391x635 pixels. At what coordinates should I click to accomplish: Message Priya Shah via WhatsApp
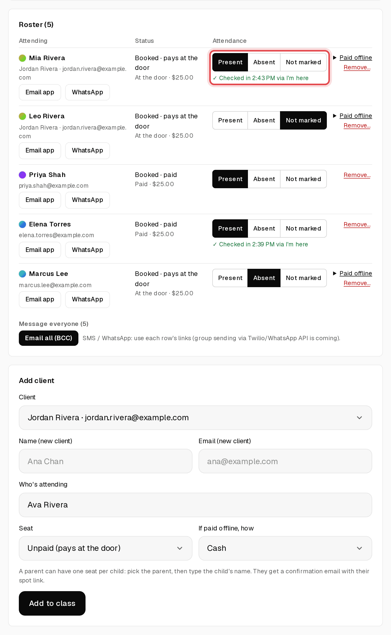87,200
